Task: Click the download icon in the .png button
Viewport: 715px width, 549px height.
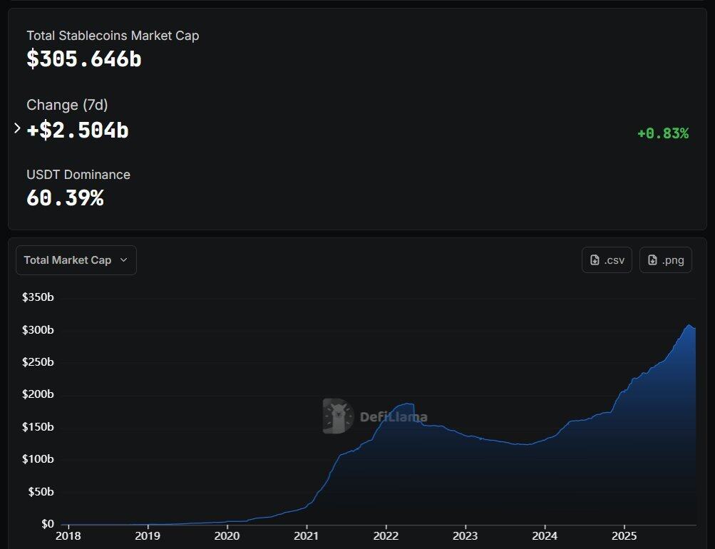Action: coord(652,260)
